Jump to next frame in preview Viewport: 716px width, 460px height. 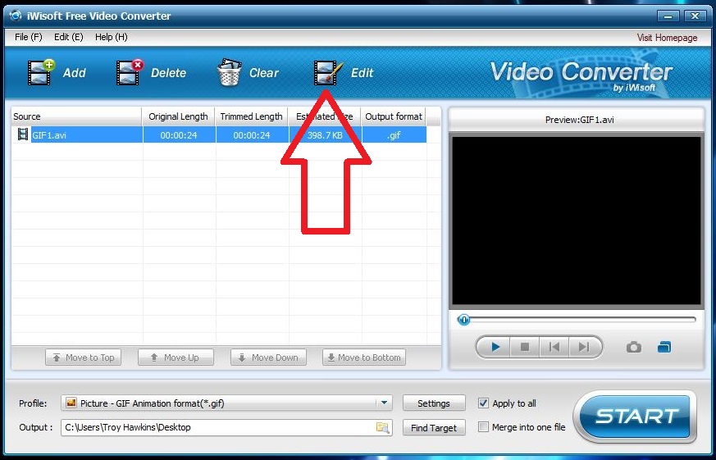584,348
